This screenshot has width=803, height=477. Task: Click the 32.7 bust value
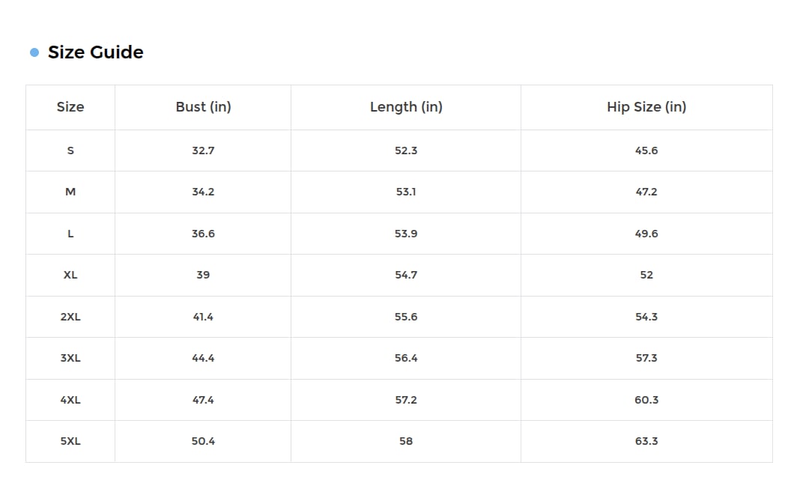(x=203, y=151)
